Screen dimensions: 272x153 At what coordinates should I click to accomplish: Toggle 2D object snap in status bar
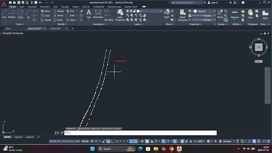[x=136, y=141]
